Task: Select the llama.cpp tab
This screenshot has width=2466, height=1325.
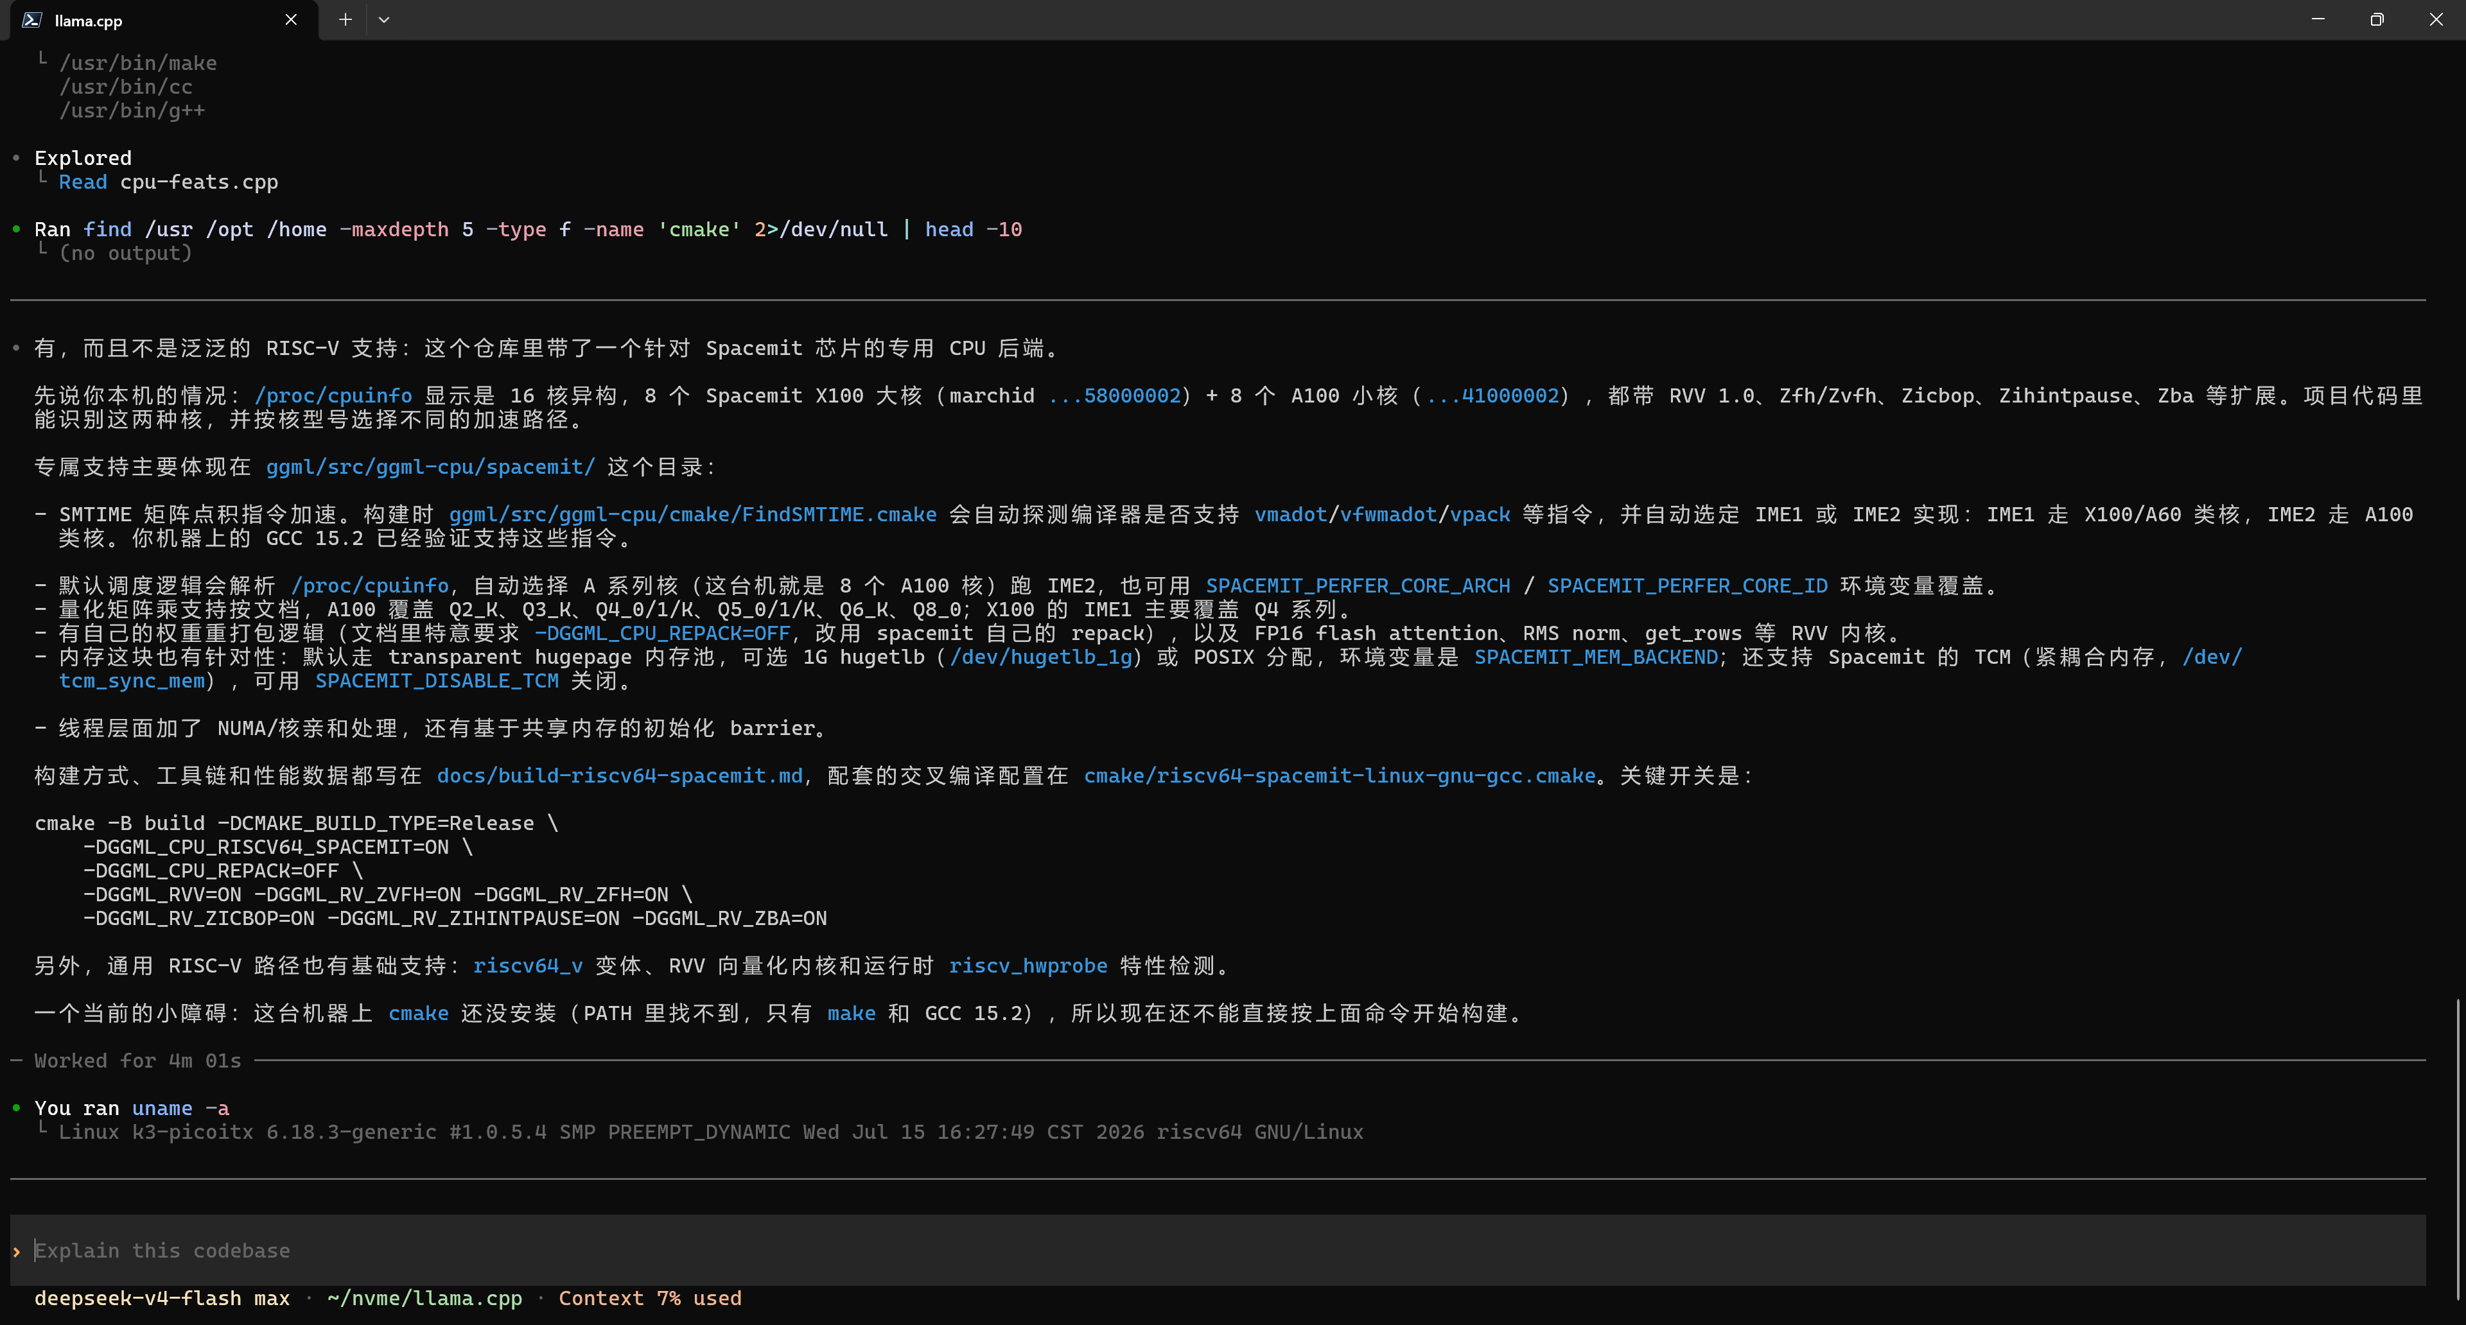Action: click(x=162, y=20)
